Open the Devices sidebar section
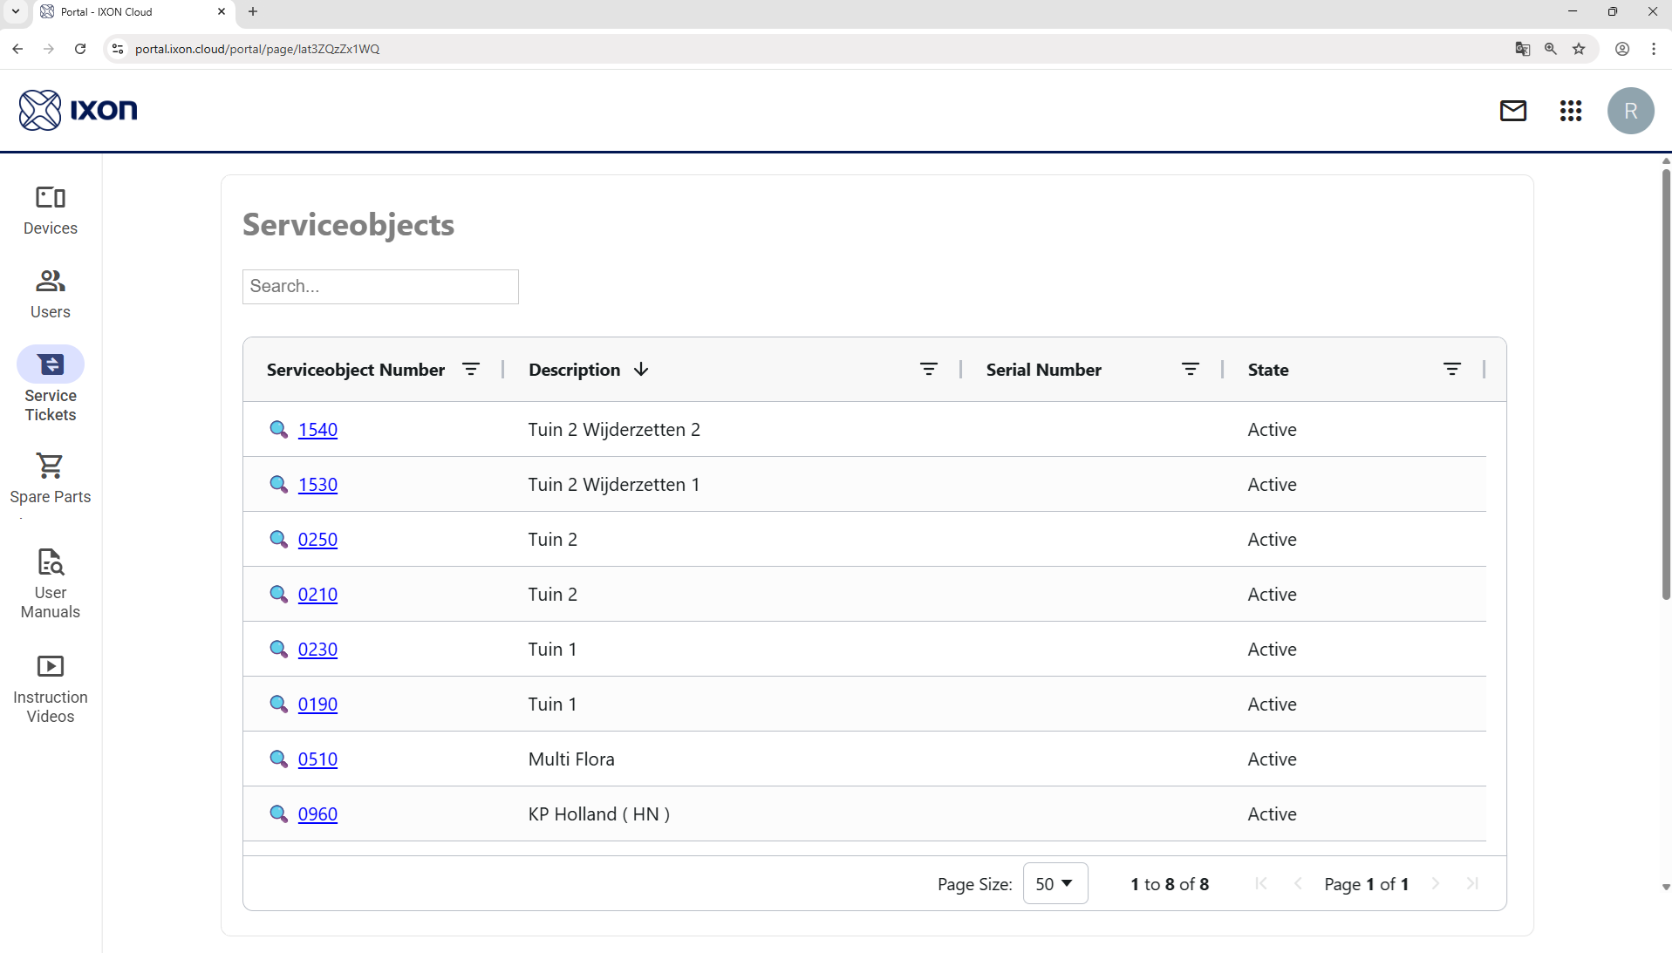The width and height of the screenshot is (1672, 953). [51, 210]
